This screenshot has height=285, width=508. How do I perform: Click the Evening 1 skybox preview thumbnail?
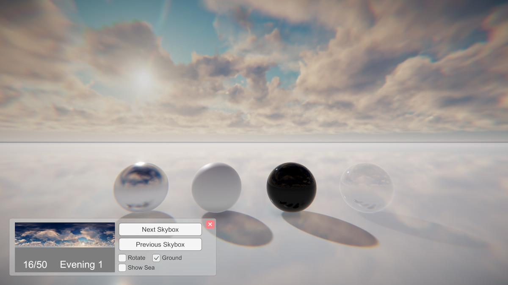pos(64,235)
